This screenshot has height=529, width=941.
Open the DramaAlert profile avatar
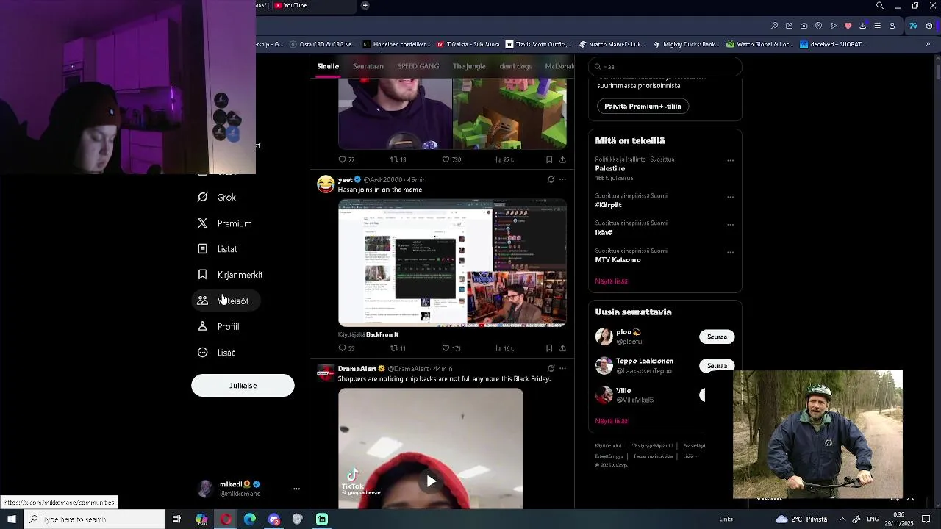[x=326, y=373]
